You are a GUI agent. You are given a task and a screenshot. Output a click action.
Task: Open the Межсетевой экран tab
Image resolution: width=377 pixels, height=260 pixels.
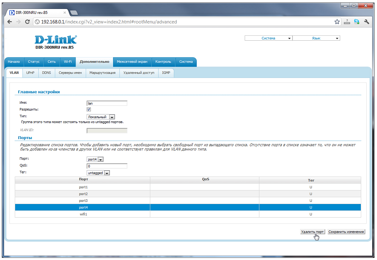[132, 62]
